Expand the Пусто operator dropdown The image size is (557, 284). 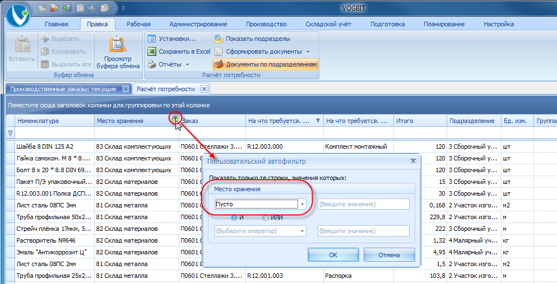(302, 204)
